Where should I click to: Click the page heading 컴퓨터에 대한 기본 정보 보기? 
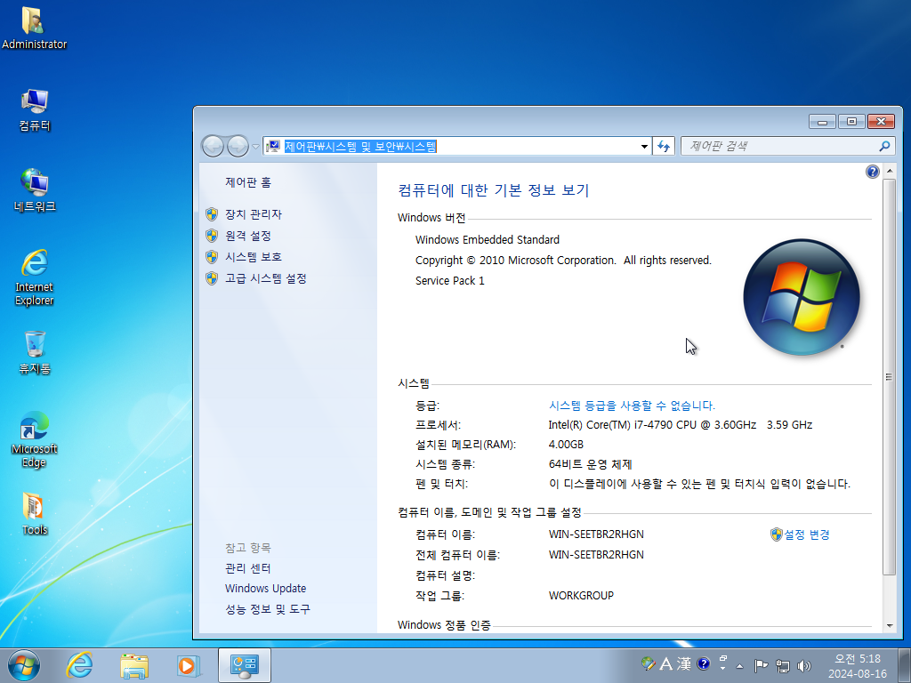pyautogui.click(x=494, y=190)
